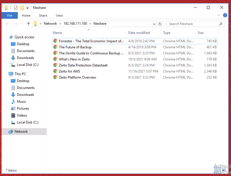
Task: Select the Zerto Data Protection Datasheet file
Action: 135,65
